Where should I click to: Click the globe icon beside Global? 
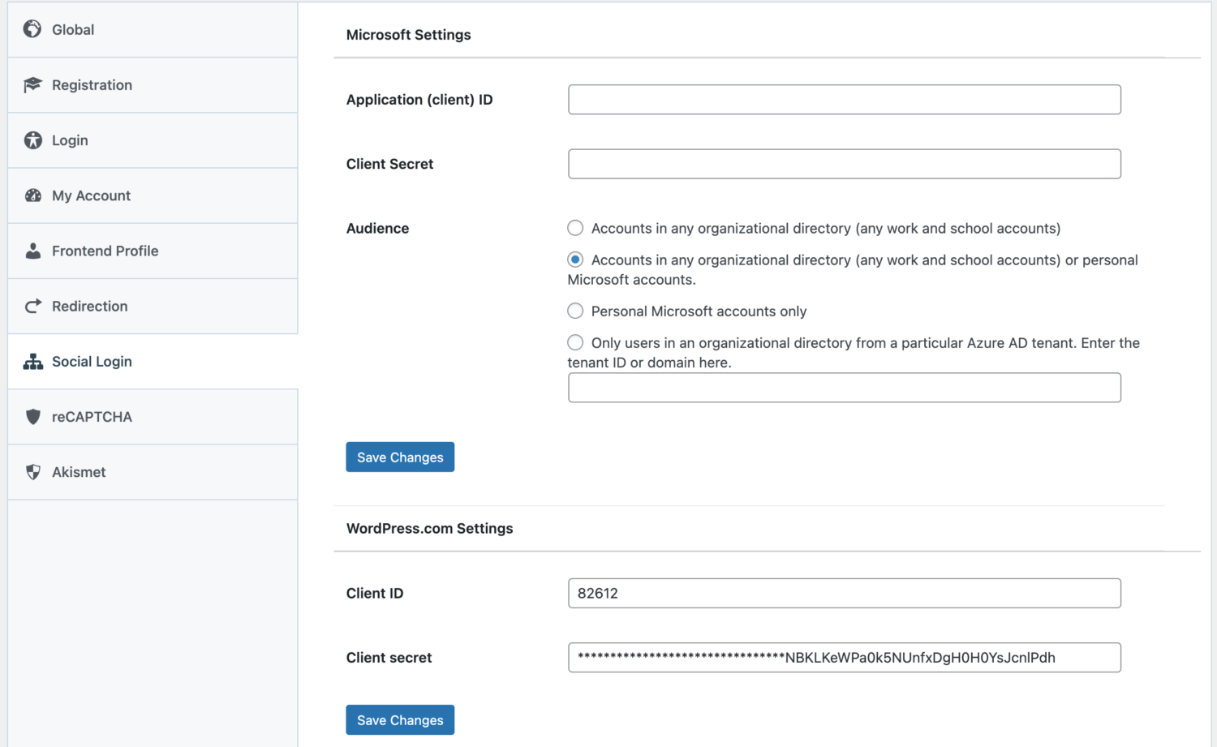(x=32, y=29)
